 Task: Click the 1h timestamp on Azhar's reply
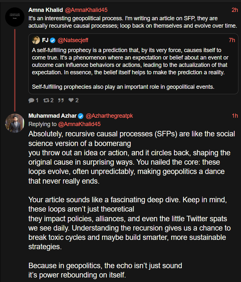click(x=235, y=116)
